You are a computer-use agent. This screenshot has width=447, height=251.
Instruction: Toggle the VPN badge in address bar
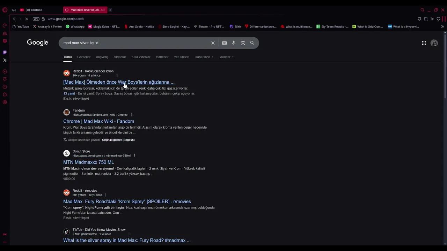(x=36, y=19)
